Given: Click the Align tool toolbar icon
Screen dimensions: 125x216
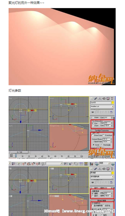Looking at the screenshot, I should click(71, 164).
